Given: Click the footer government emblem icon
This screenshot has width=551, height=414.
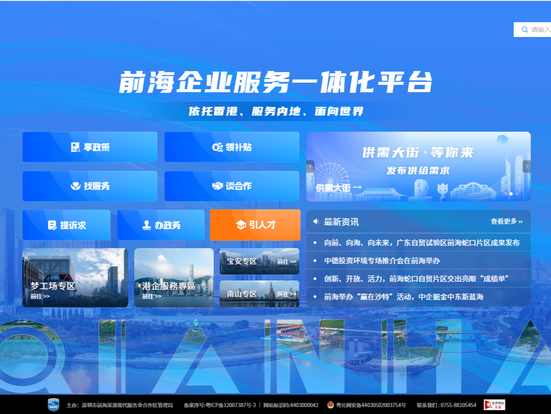Looking at the screenshot, I should coord(54,405).
